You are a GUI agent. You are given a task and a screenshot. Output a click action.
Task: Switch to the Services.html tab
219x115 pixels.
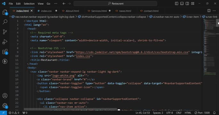coord(99,11)
